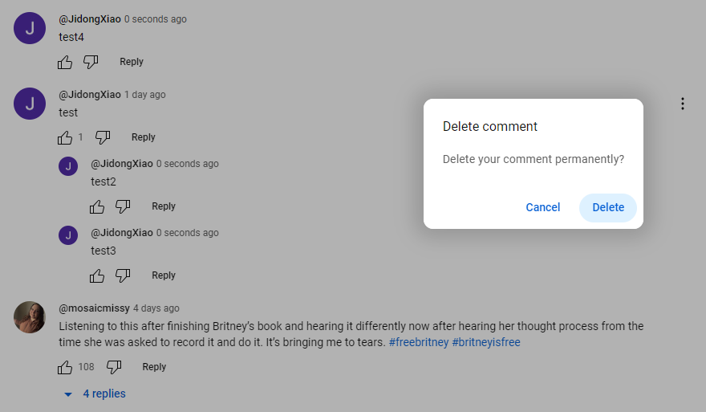
Task: Dislike the test4 comment
Action: 91,62
